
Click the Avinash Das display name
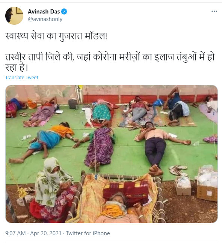pos(44,12)
